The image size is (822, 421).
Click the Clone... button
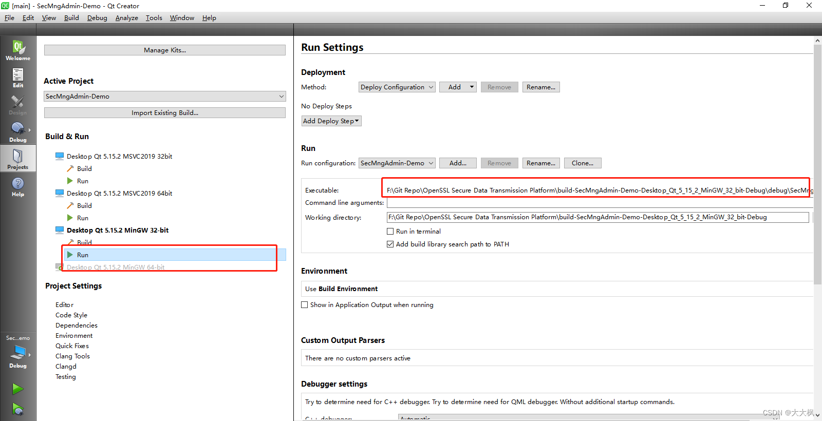tap(583, 163)
